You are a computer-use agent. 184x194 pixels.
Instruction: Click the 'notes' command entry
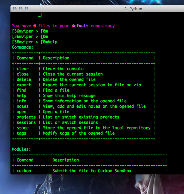pos(23,106)
